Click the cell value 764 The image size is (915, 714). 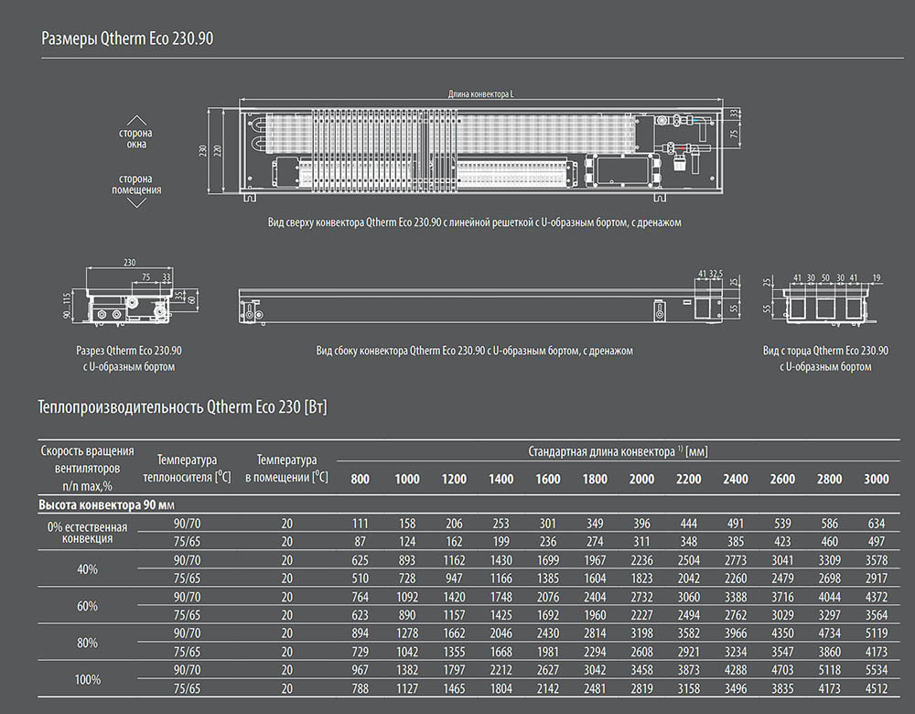pos(360,597)
